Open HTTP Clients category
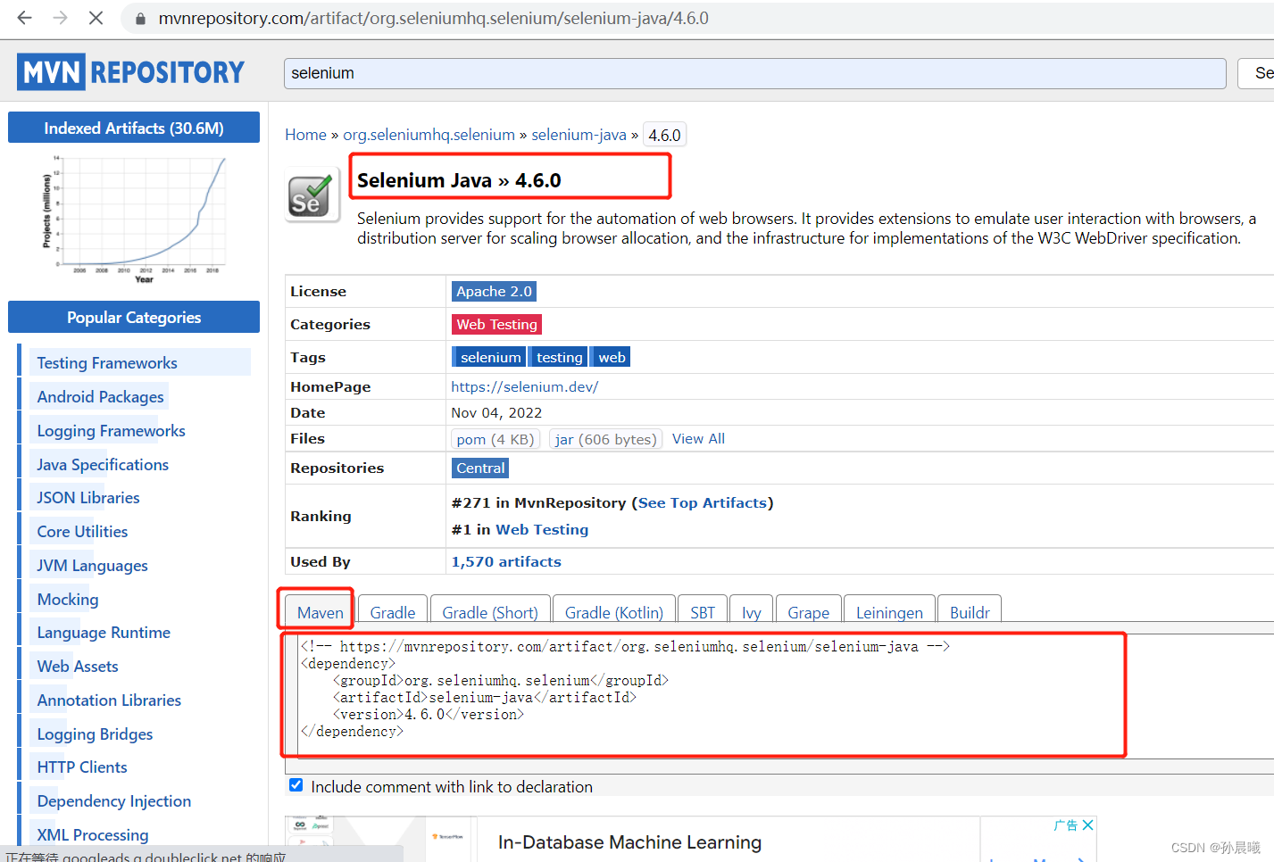 pyautogui.click(x=82, y=767)
